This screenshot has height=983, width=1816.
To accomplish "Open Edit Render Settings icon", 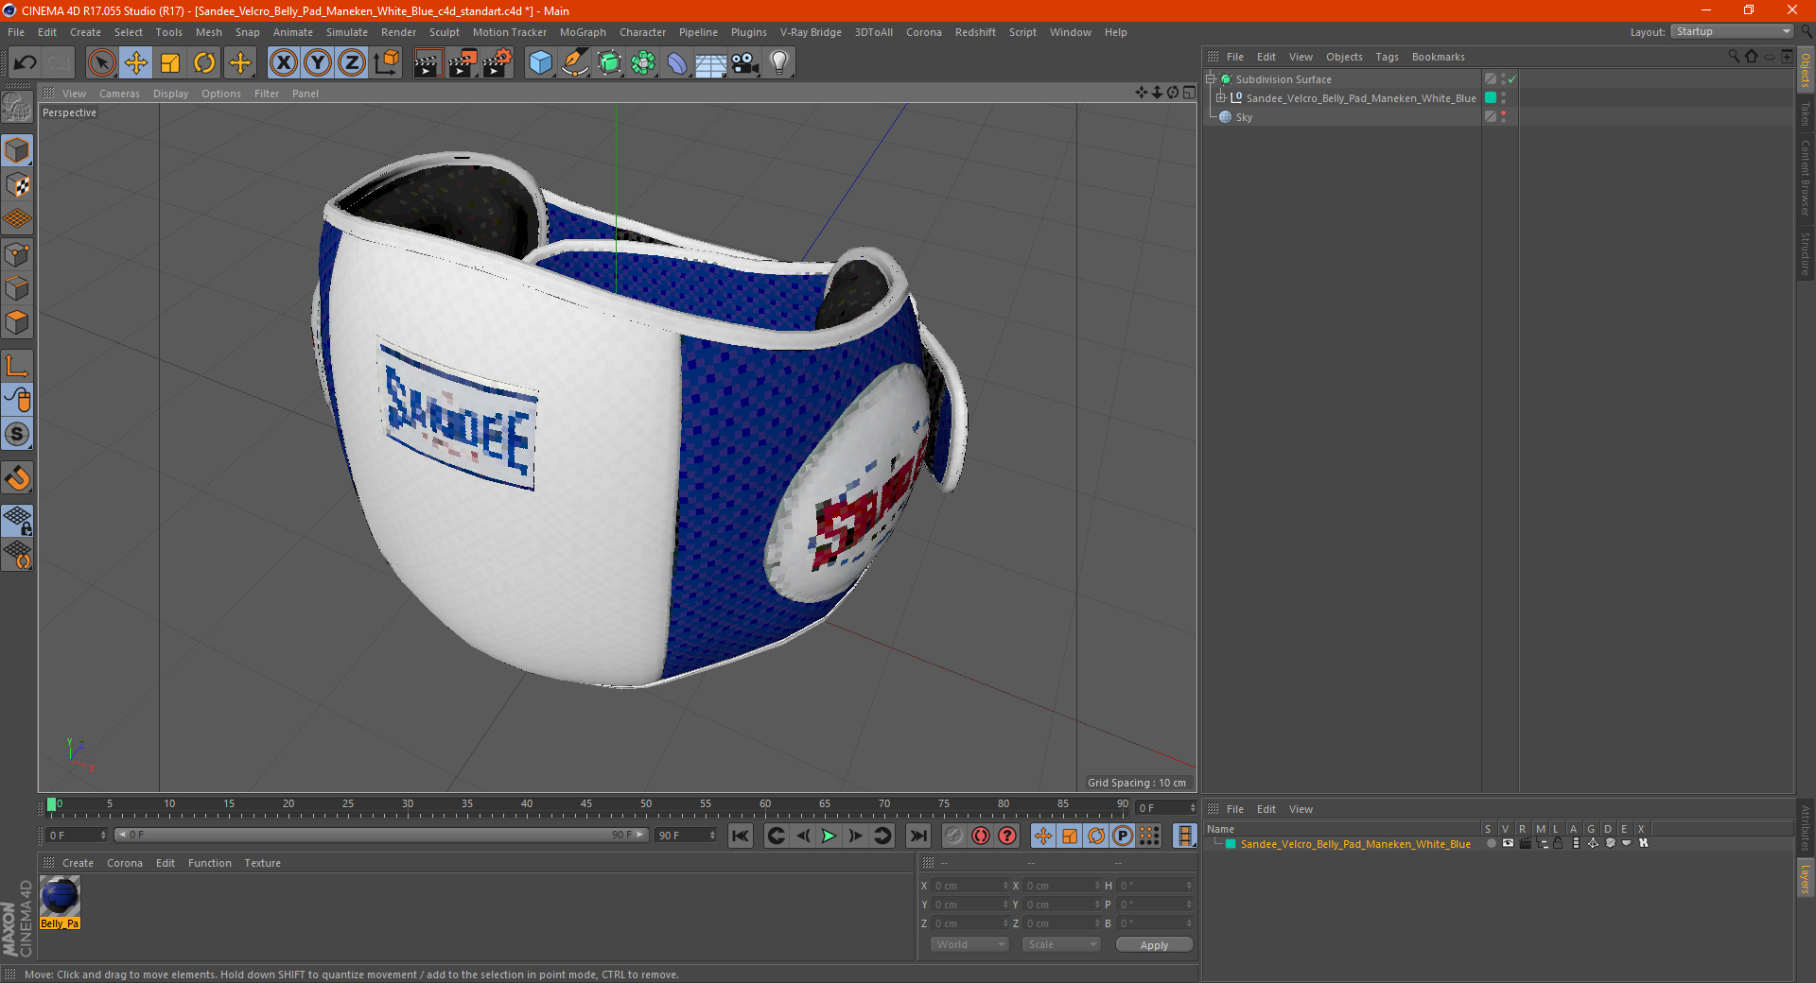I will [498, 63].
